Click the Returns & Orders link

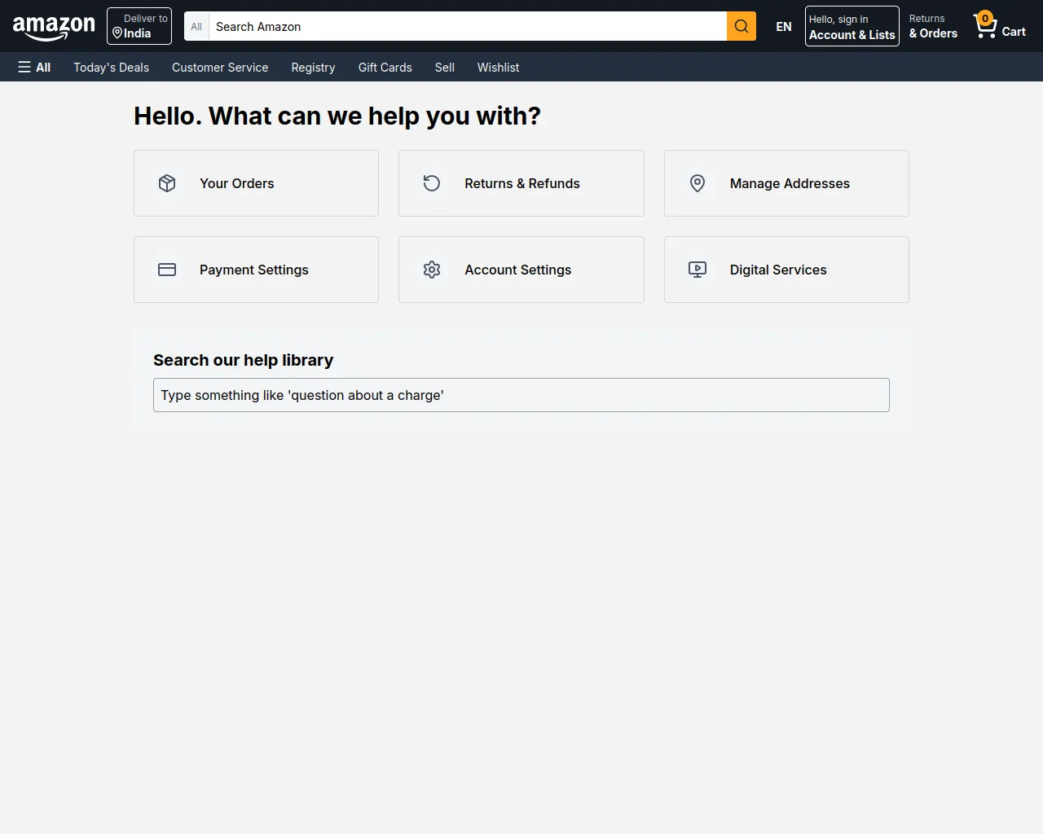[933, 26]
